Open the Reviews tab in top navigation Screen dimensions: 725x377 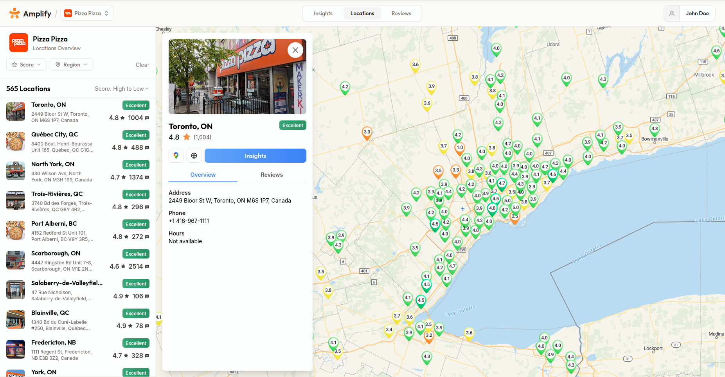click(401, 13)
